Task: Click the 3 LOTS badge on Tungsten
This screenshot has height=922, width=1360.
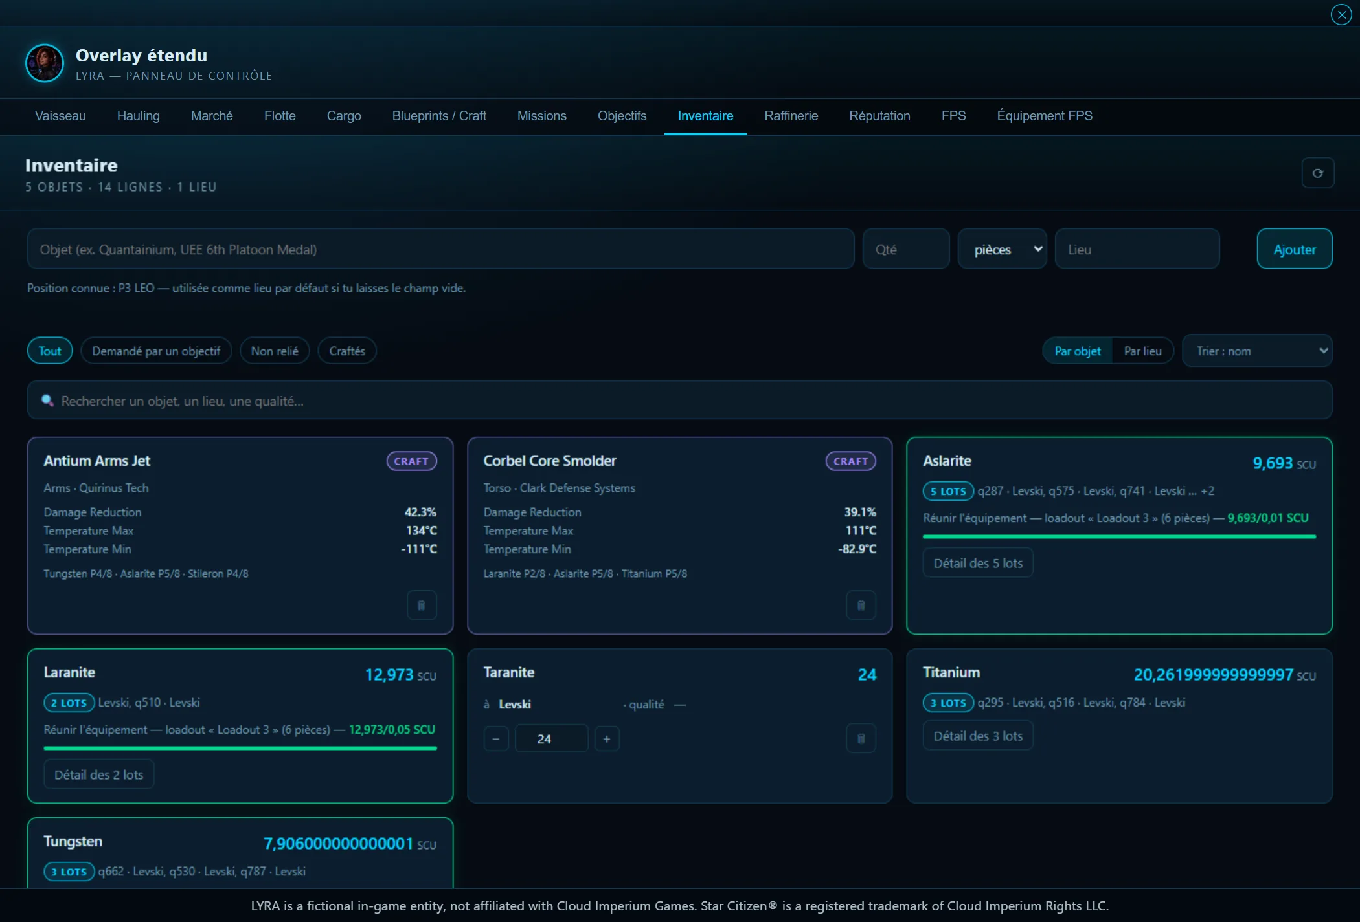Action: point(69,872)
